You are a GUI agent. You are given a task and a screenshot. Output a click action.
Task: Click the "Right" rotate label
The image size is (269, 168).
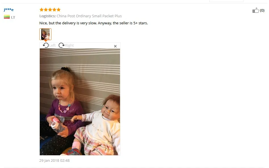tap(69, 45)
